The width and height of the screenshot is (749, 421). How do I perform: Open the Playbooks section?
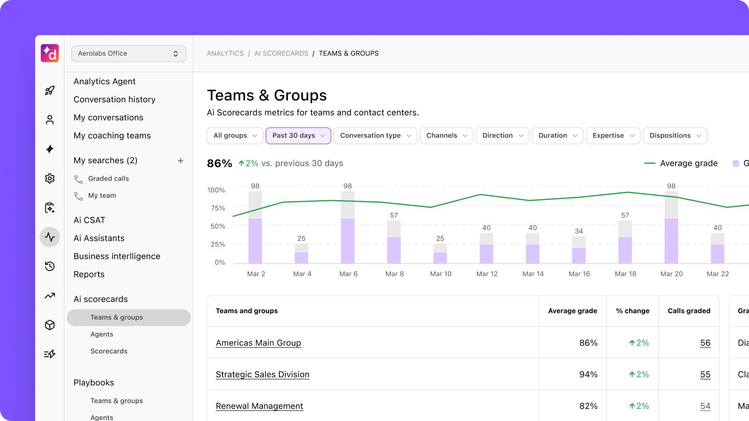[x=94, y=383]
